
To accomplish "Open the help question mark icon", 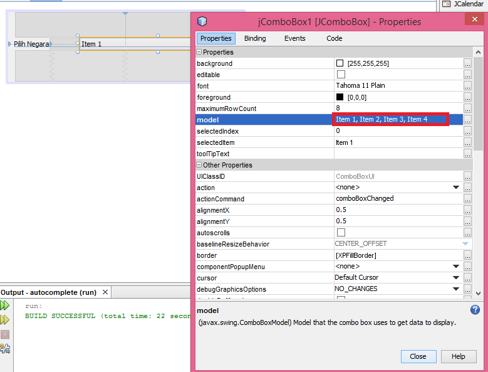I will 475,310.
